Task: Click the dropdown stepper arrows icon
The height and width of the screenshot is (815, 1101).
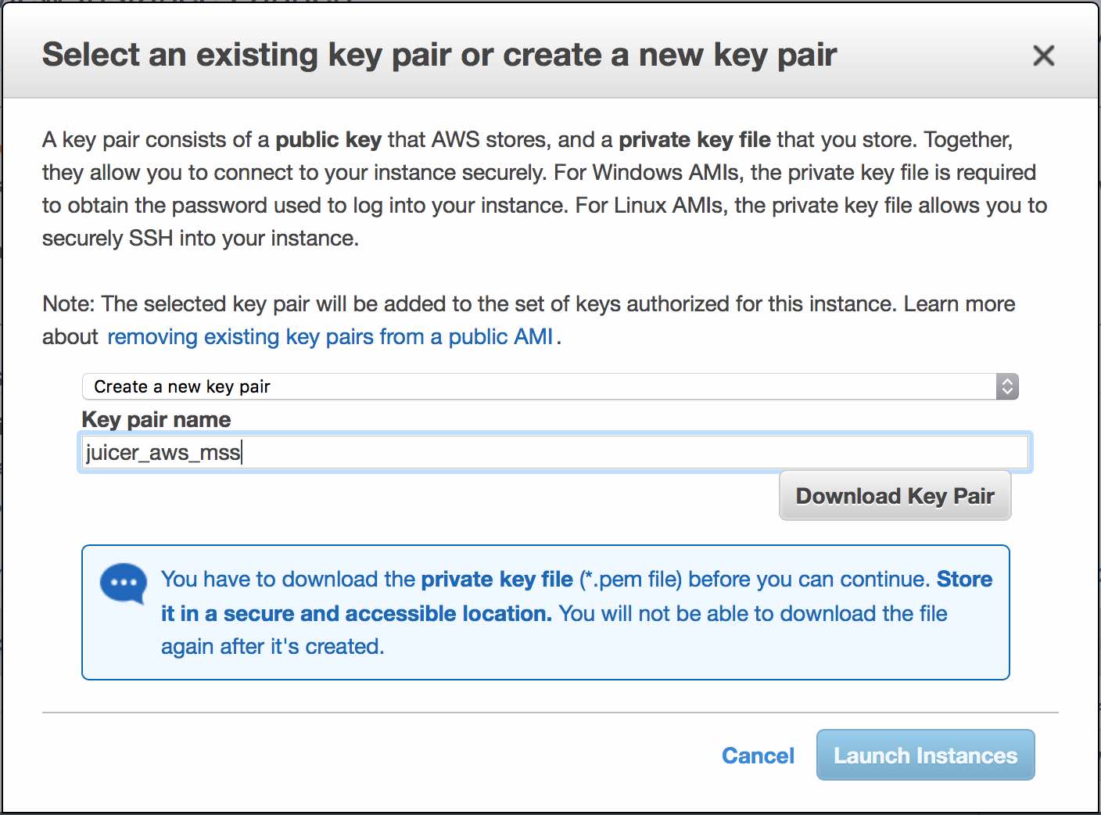Action: pos(1007,386)
